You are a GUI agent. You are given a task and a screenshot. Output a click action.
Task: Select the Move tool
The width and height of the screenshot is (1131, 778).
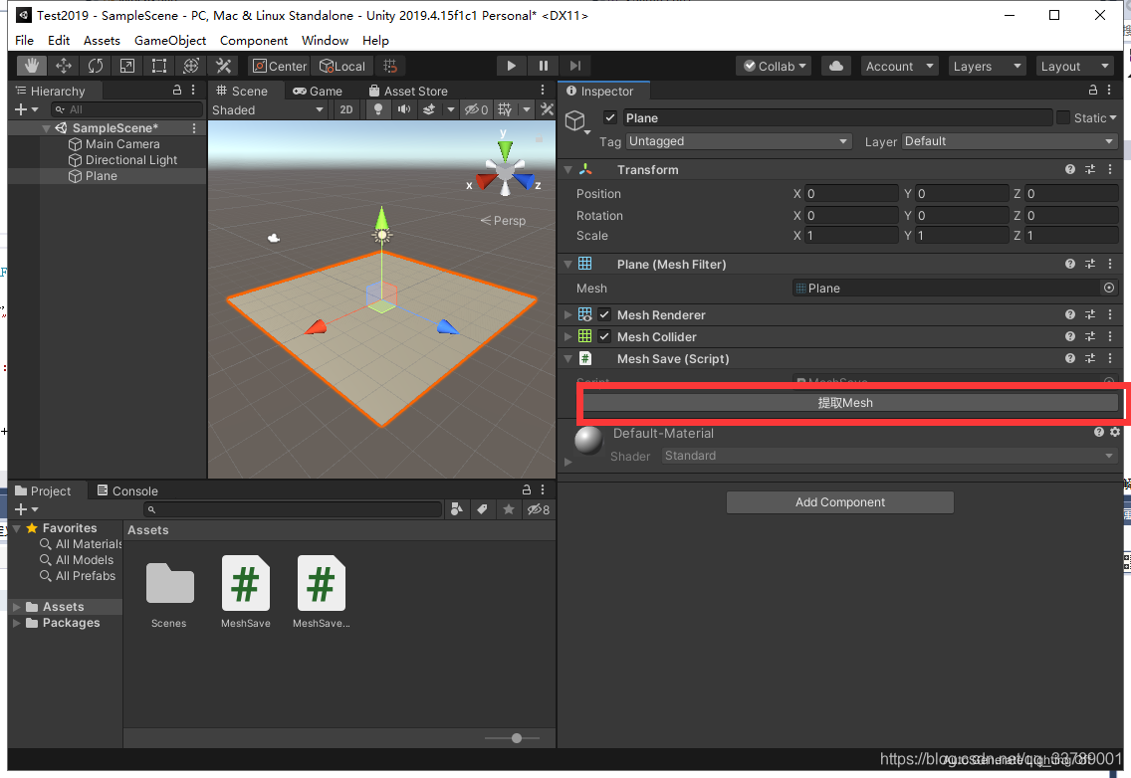coord(63,65)
